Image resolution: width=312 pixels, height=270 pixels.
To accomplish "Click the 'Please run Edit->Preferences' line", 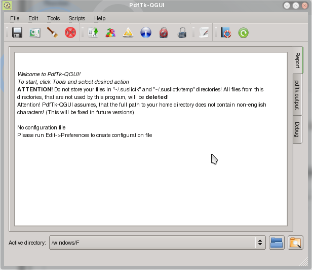I will (85, 135).
